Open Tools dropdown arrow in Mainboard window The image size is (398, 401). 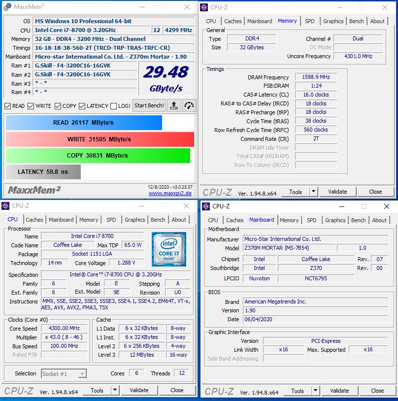pos(315,391)
